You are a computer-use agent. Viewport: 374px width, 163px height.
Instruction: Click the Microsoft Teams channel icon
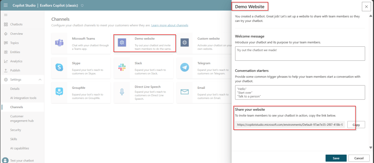pos(59,43)
